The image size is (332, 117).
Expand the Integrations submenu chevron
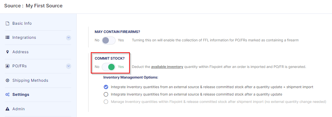(68, 38)
